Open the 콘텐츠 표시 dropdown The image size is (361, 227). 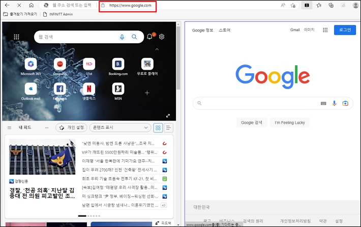click(120, 128)
